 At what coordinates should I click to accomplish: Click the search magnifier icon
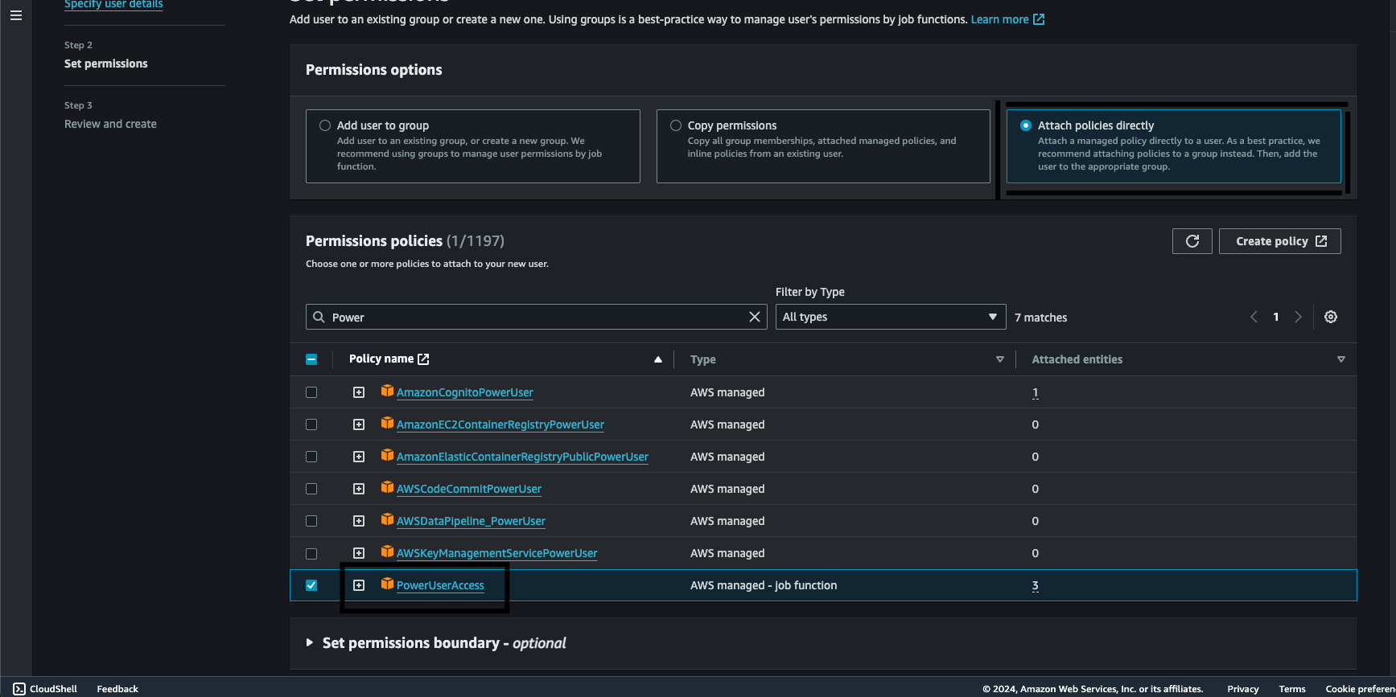[319, 317]
